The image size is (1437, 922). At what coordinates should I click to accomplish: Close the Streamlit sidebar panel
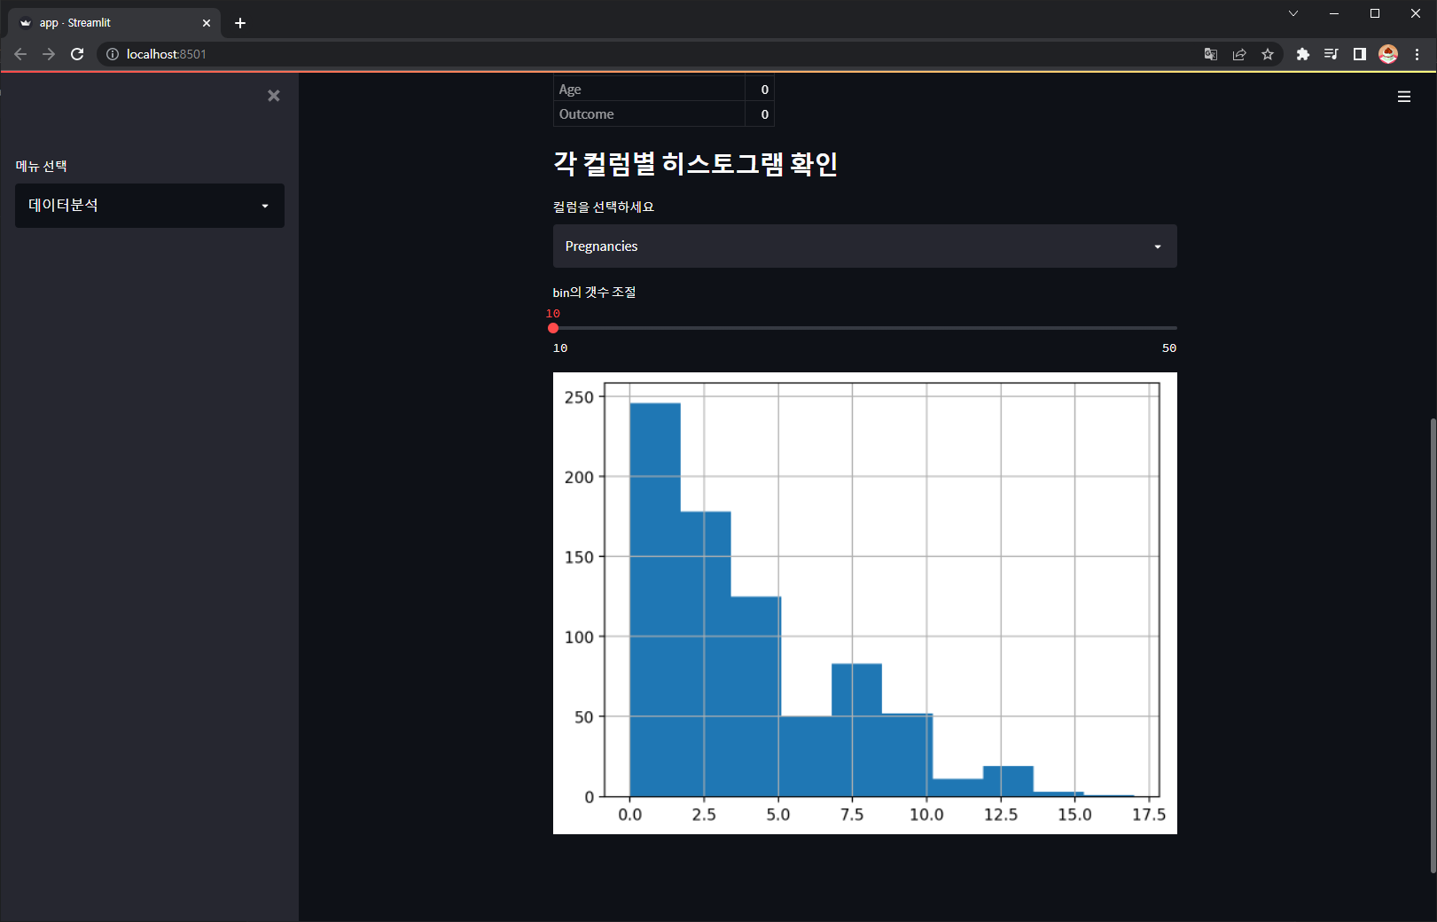pos(274,96)
